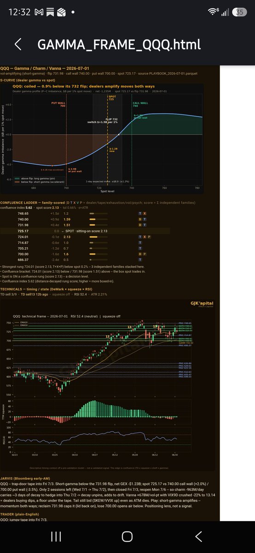Select the 705.21 ladder row price
Image resolution: width=255 pixels, height=553 pixels.
pos(23,247)
